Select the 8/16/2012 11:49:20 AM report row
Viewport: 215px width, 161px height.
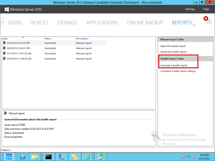pyautogui.click(x=54, y=58)
